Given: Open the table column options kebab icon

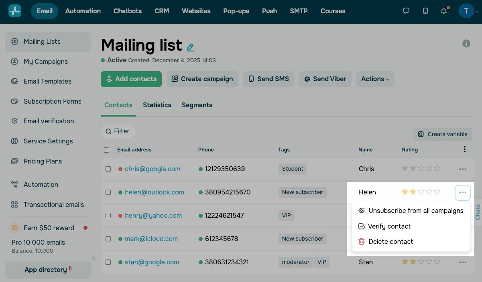Looking at the screenshot, I should click(x=464, y=149).
